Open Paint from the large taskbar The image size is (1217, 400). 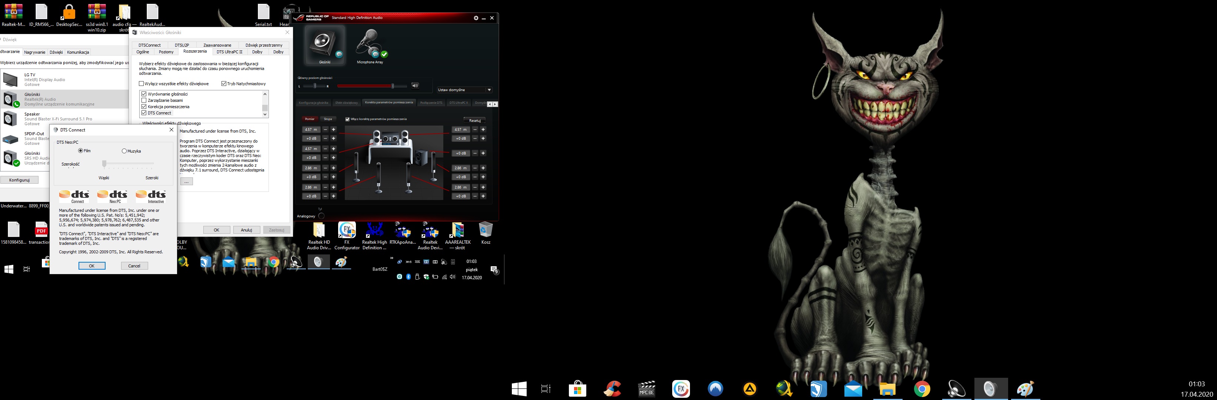[x=1025, y=389]
